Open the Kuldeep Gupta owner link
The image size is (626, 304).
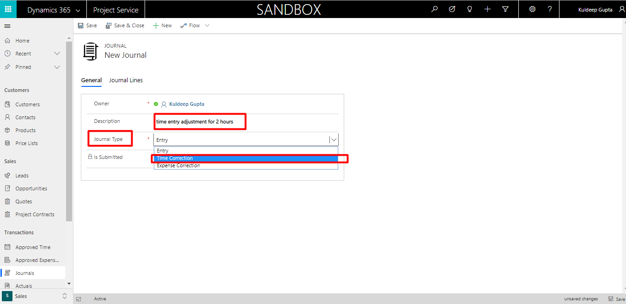187,104
